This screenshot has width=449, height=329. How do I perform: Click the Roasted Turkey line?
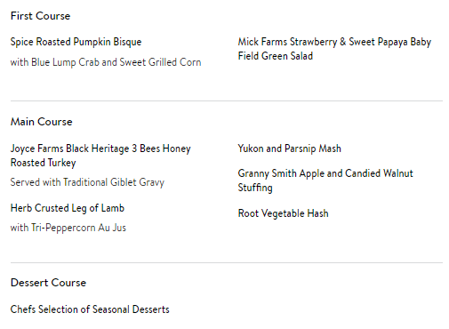coord(44,163)
